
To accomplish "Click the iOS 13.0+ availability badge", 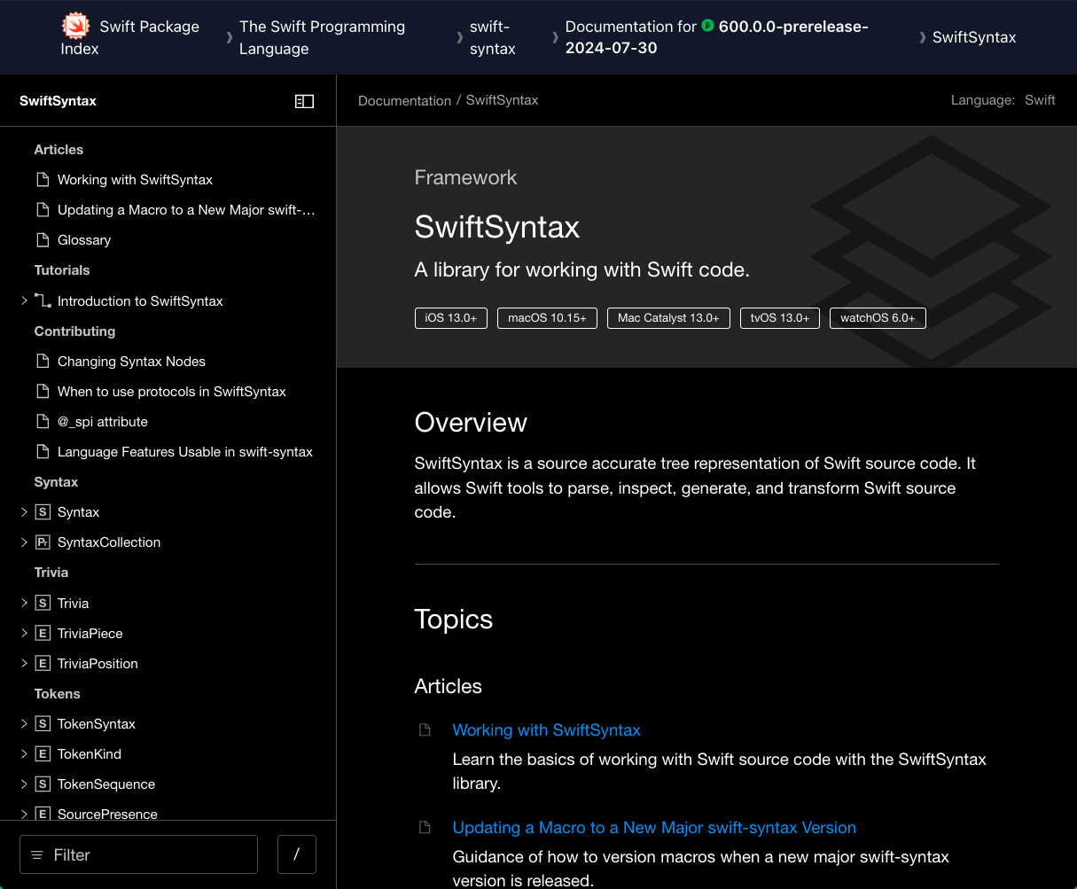I will pos(451,318).
